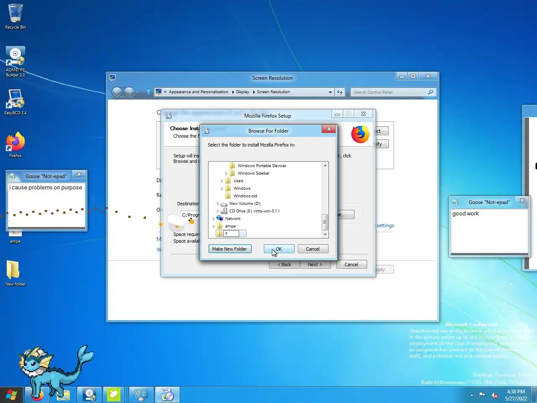Viewport: 537px width, 403px height.
Task: Open the Firefox desktop shortcut
Action: coord(15,145)
